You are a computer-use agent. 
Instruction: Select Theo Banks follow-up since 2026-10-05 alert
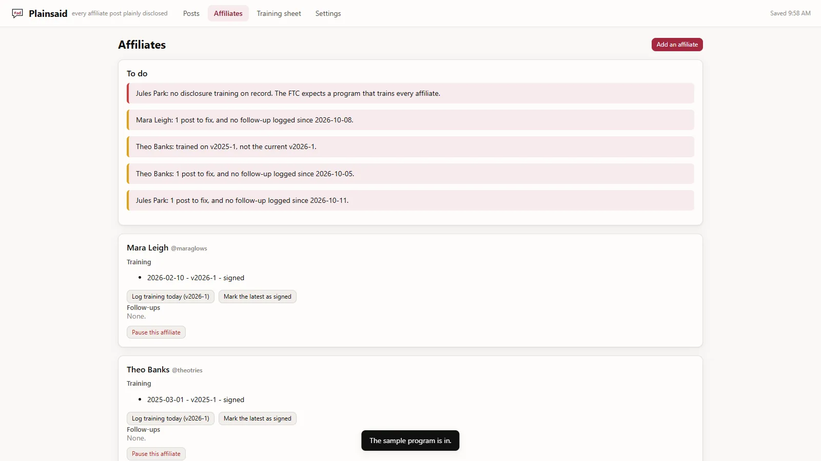click(411, 174)
